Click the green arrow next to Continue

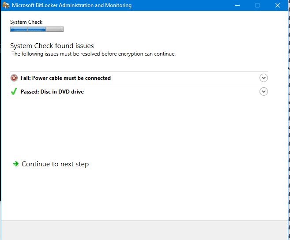coord(16,164)
